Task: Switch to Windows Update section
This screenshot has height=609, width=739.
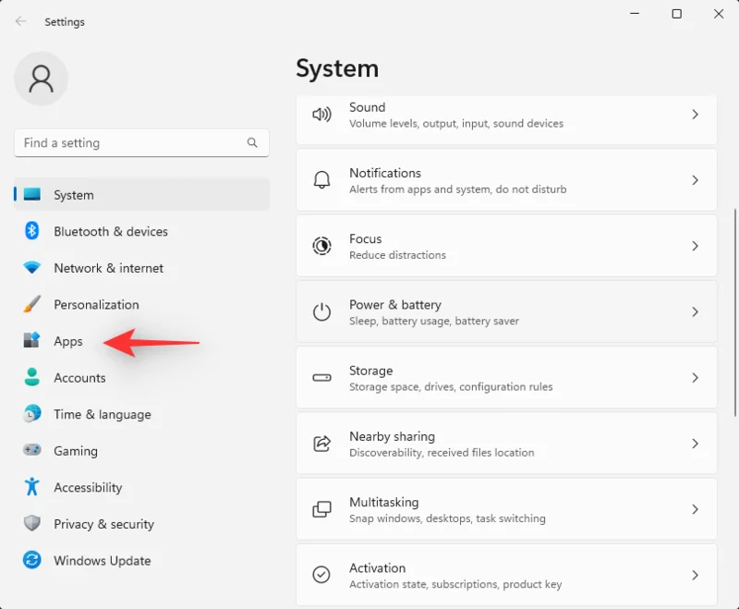Action: point(102,560)
